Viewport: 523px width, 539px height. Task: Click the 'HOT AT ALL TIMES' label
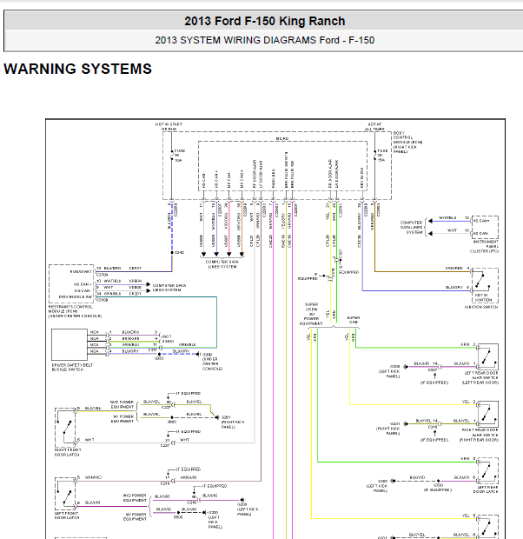click(374, 127)
